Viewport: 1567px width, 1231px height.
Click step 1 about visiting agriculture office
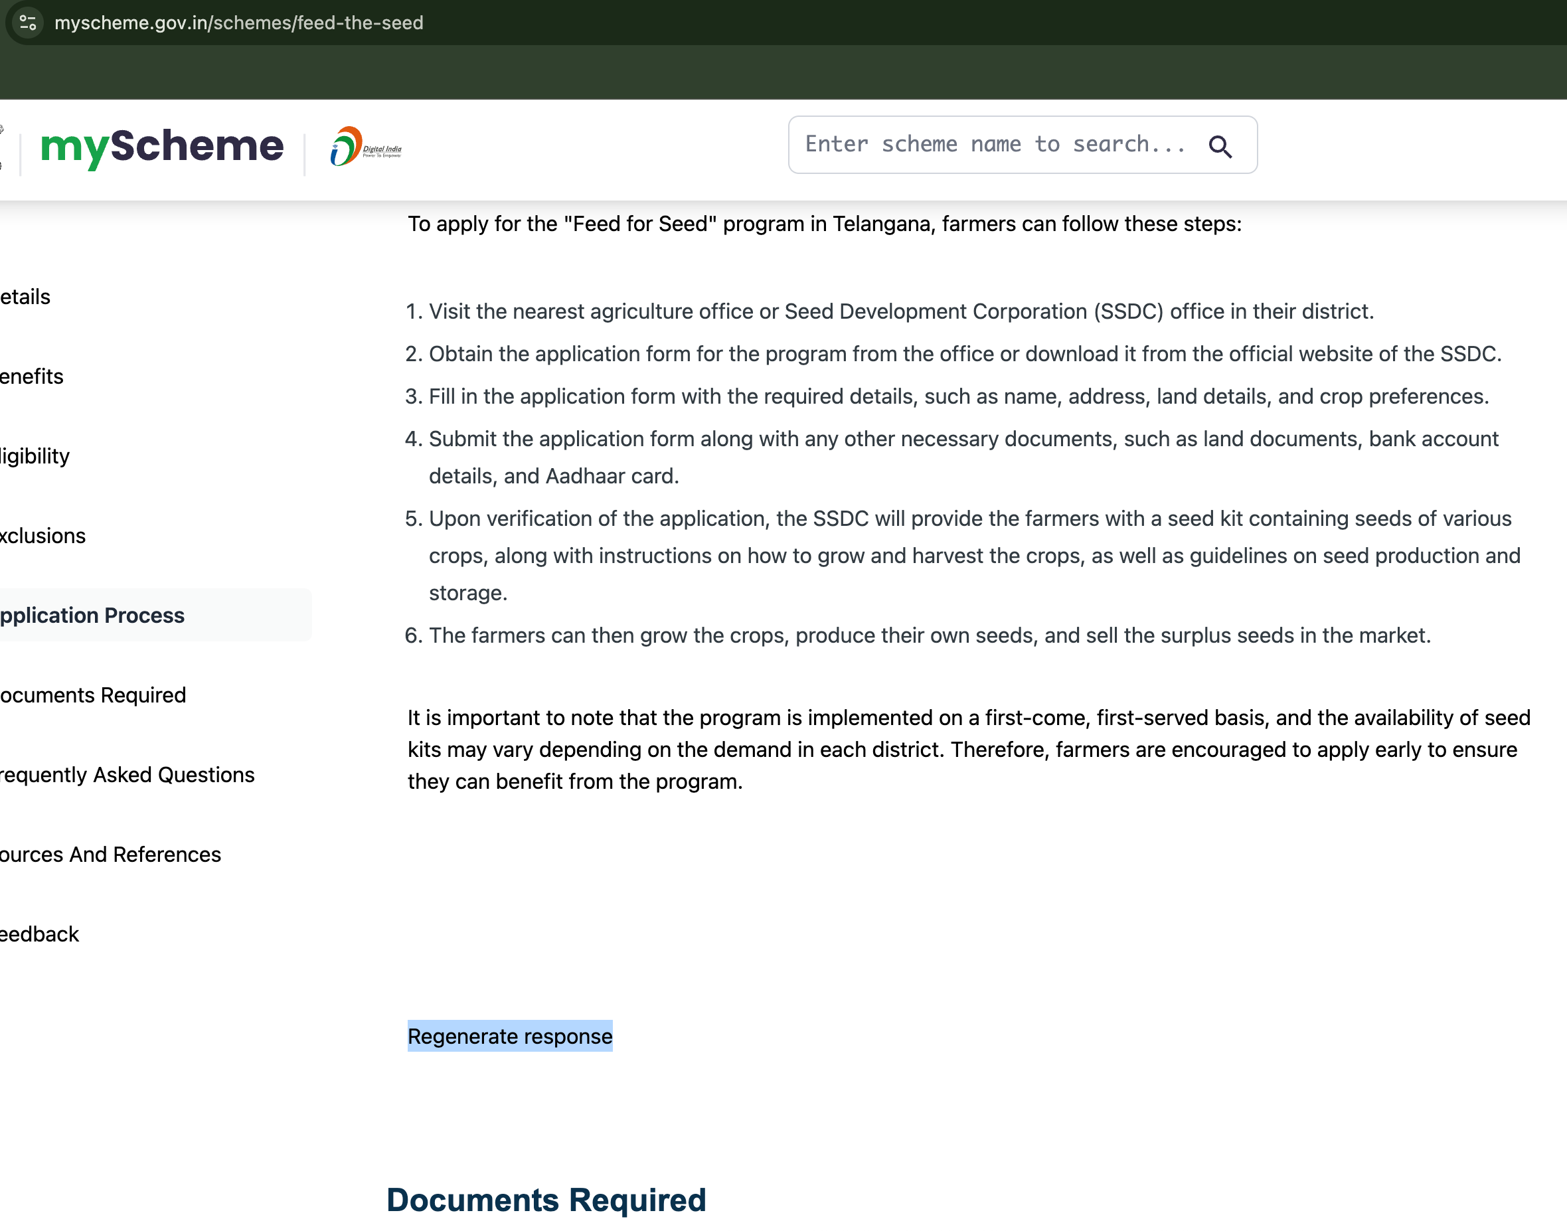click(x=901, y=311)
